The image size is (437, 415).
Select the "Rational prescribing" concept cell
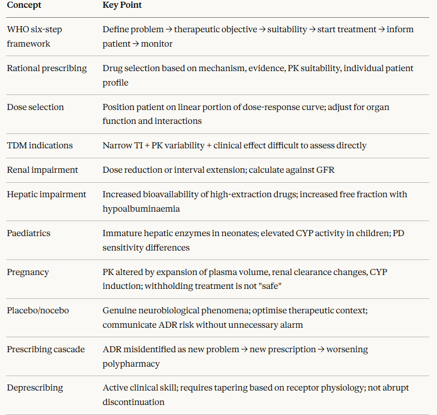[x=47, y=68]
